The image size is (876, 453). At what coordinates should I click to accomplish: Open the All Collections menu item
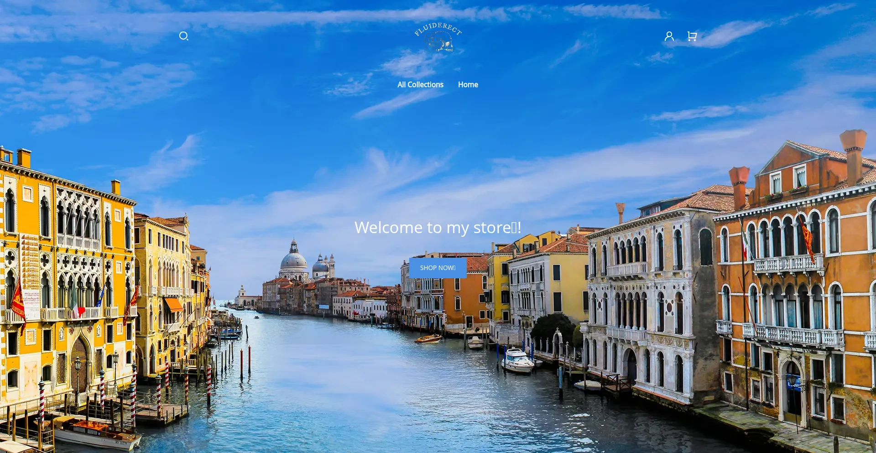420,84
